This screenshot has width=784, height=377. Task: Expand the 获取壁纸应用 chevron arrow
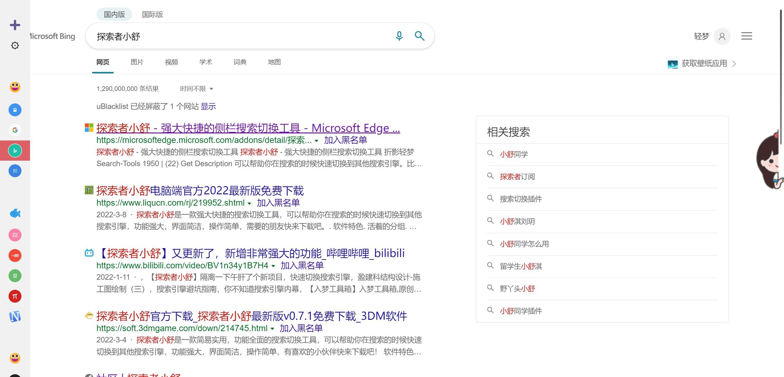734,64
